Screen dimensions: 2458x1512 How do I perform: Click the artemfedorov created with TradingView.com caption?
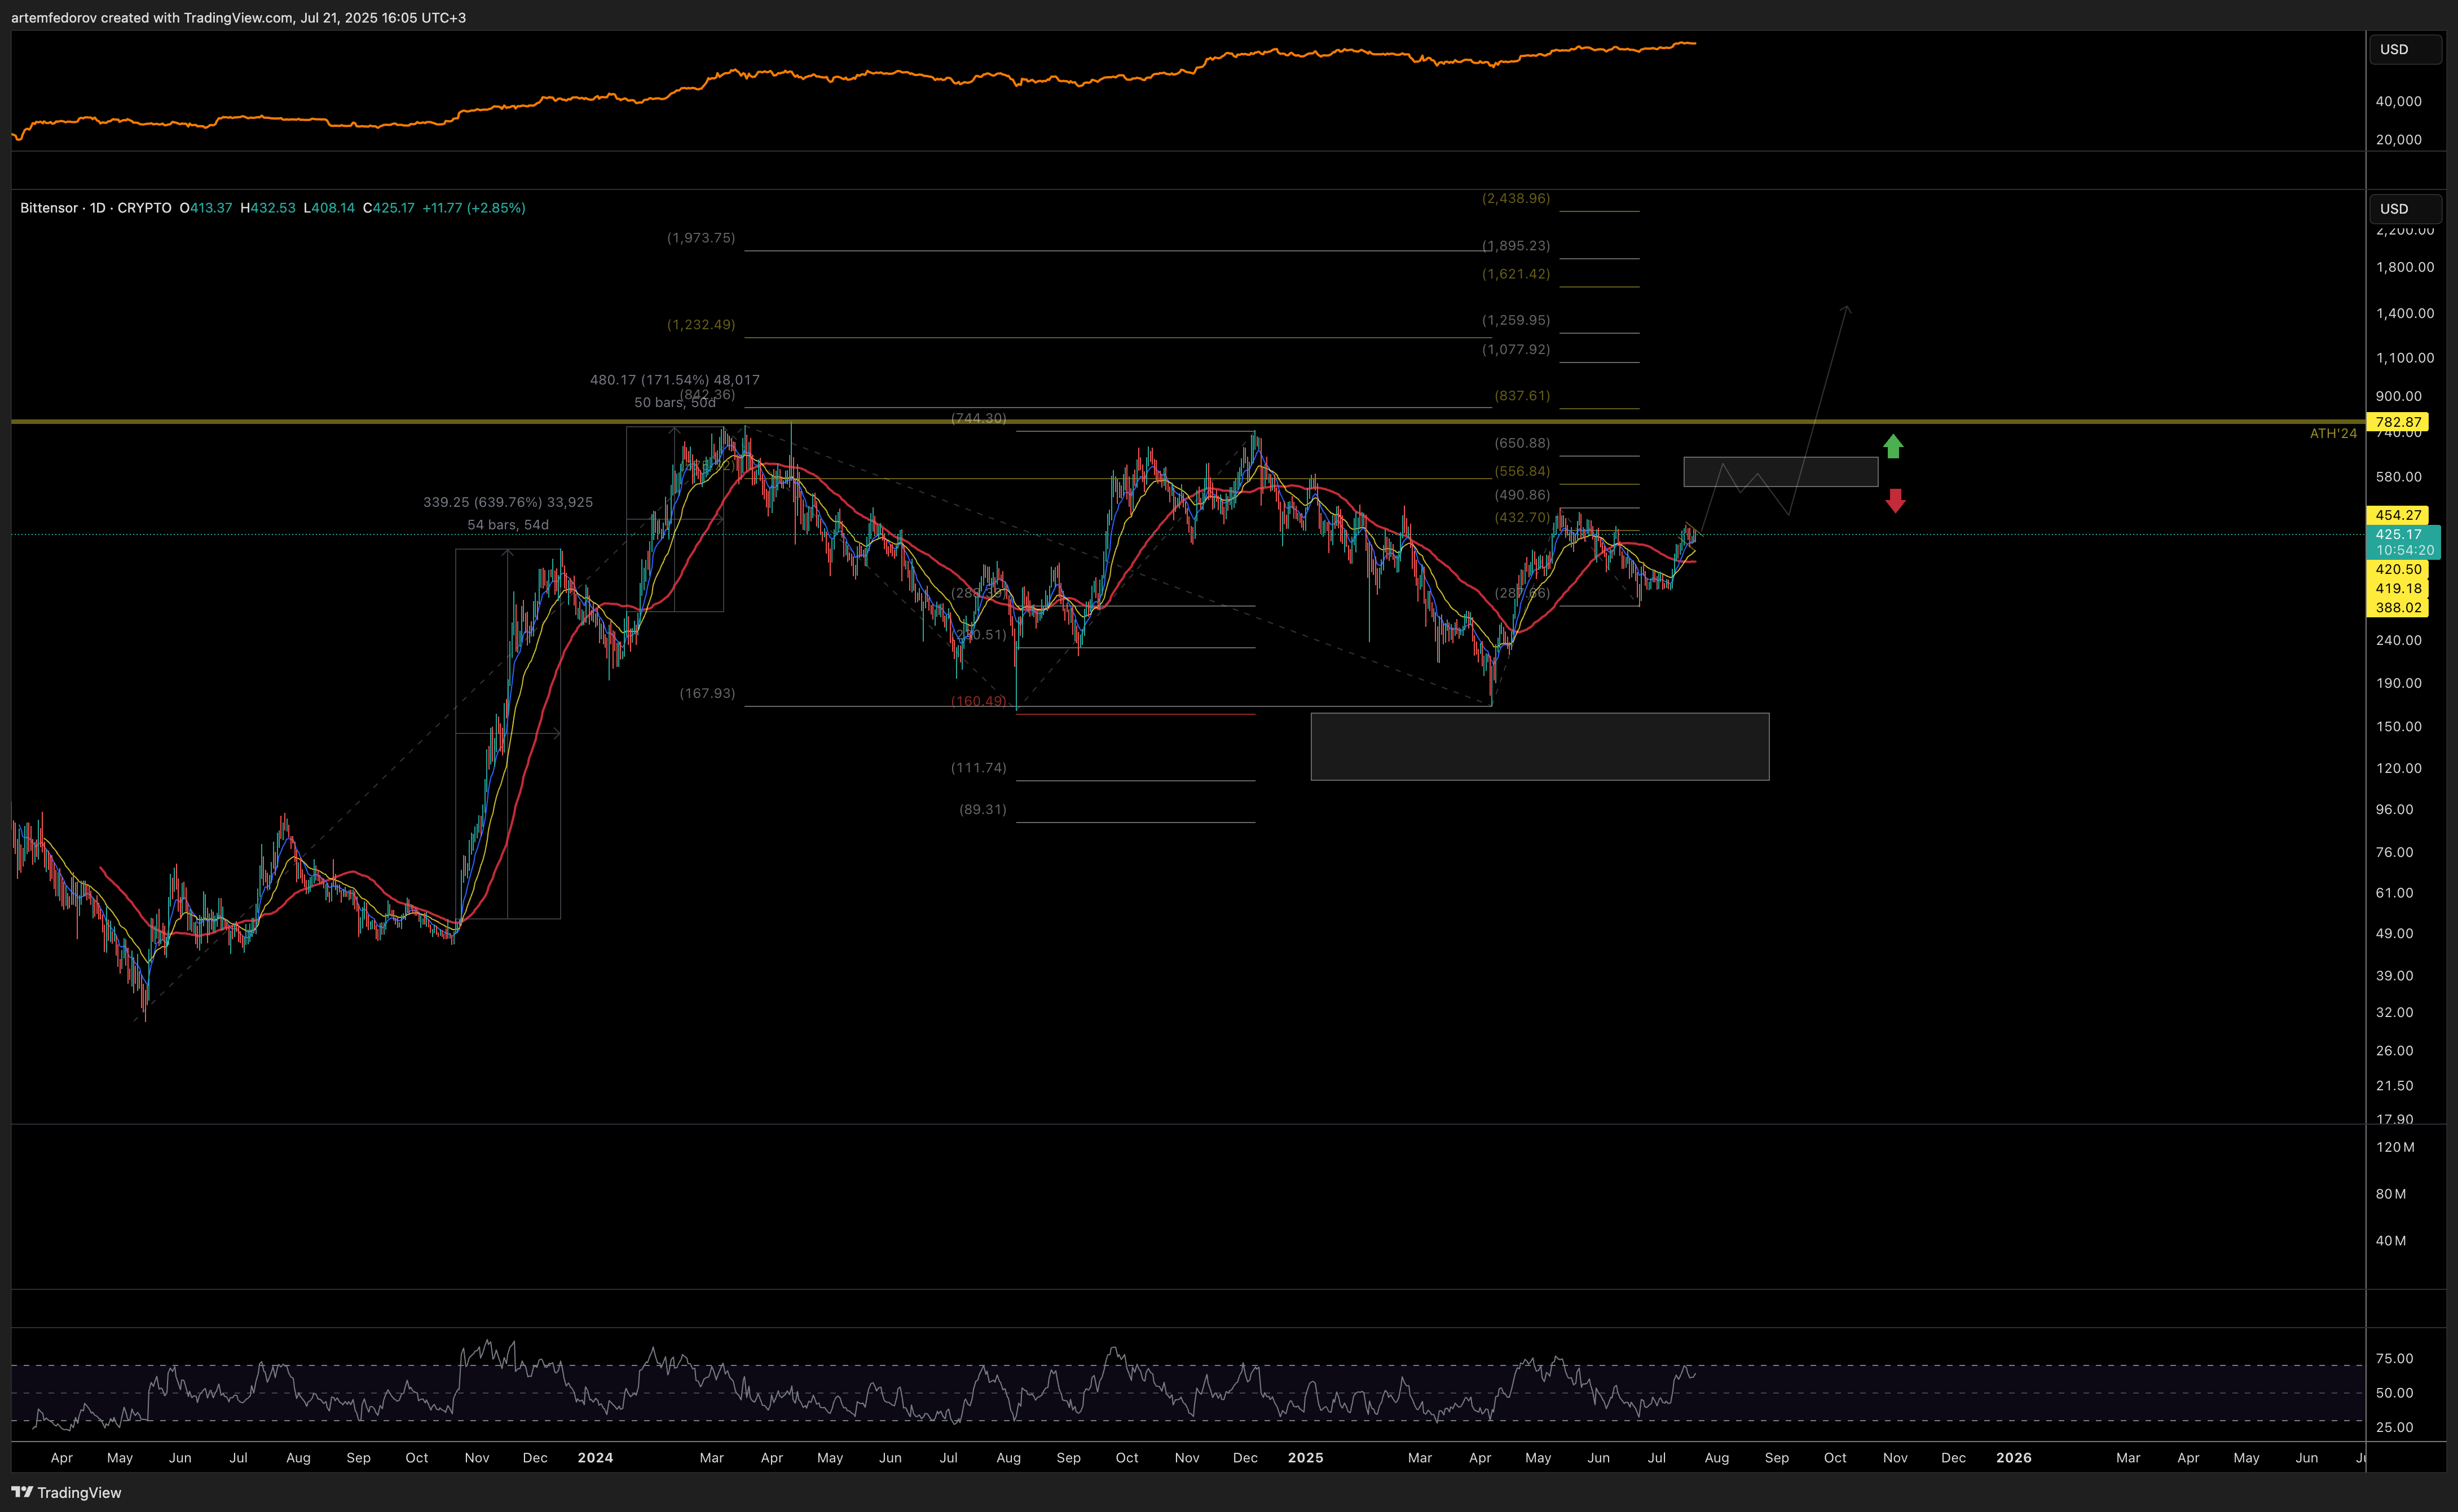(x=238, y=17)
